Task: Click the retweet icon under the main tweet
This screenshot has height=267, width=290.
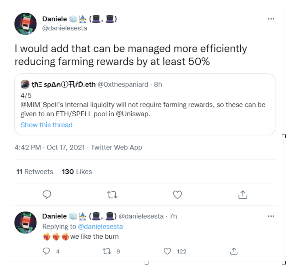Action: [112, 195]
